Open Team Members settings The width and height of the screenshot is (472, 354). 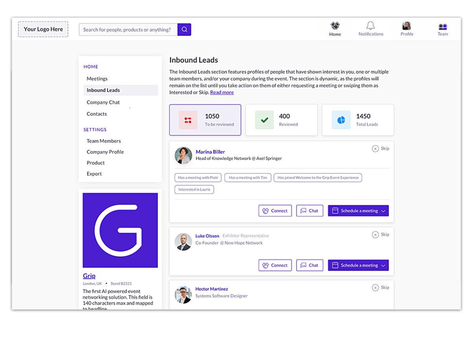tap(104, 141)
